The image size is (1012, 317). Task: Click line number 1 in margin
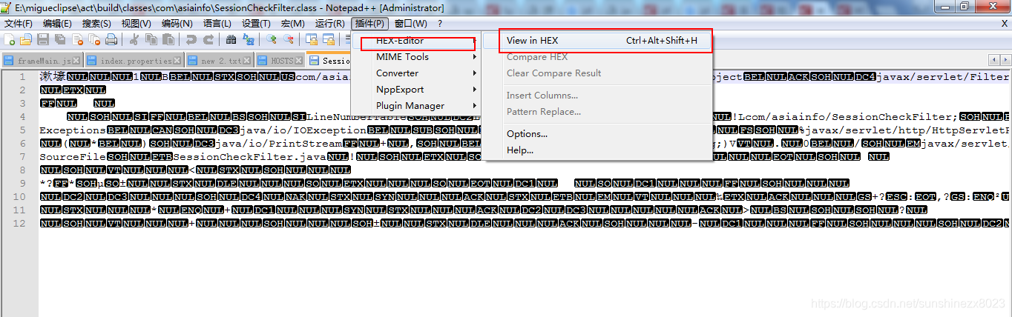[23, 77]
